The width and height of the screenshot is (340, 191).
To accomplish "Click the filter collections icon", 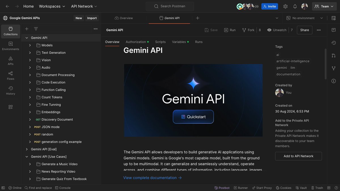I will [36, 29].
